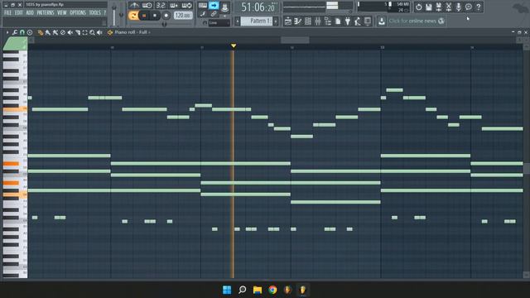Open the Mixer window from toolbar

tap(318, 22)
